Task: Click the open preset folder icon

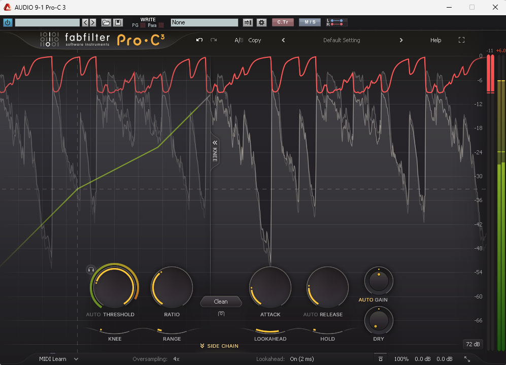Action: coord(106,22)
